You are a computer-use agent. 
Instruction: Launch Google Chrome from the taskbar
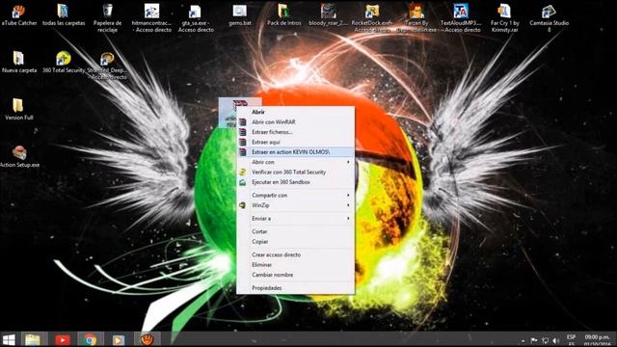coord(90,339)
